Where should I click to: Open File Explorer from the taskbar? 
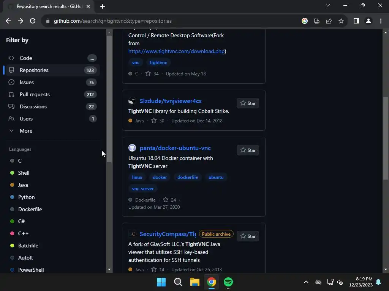[195, 282]
